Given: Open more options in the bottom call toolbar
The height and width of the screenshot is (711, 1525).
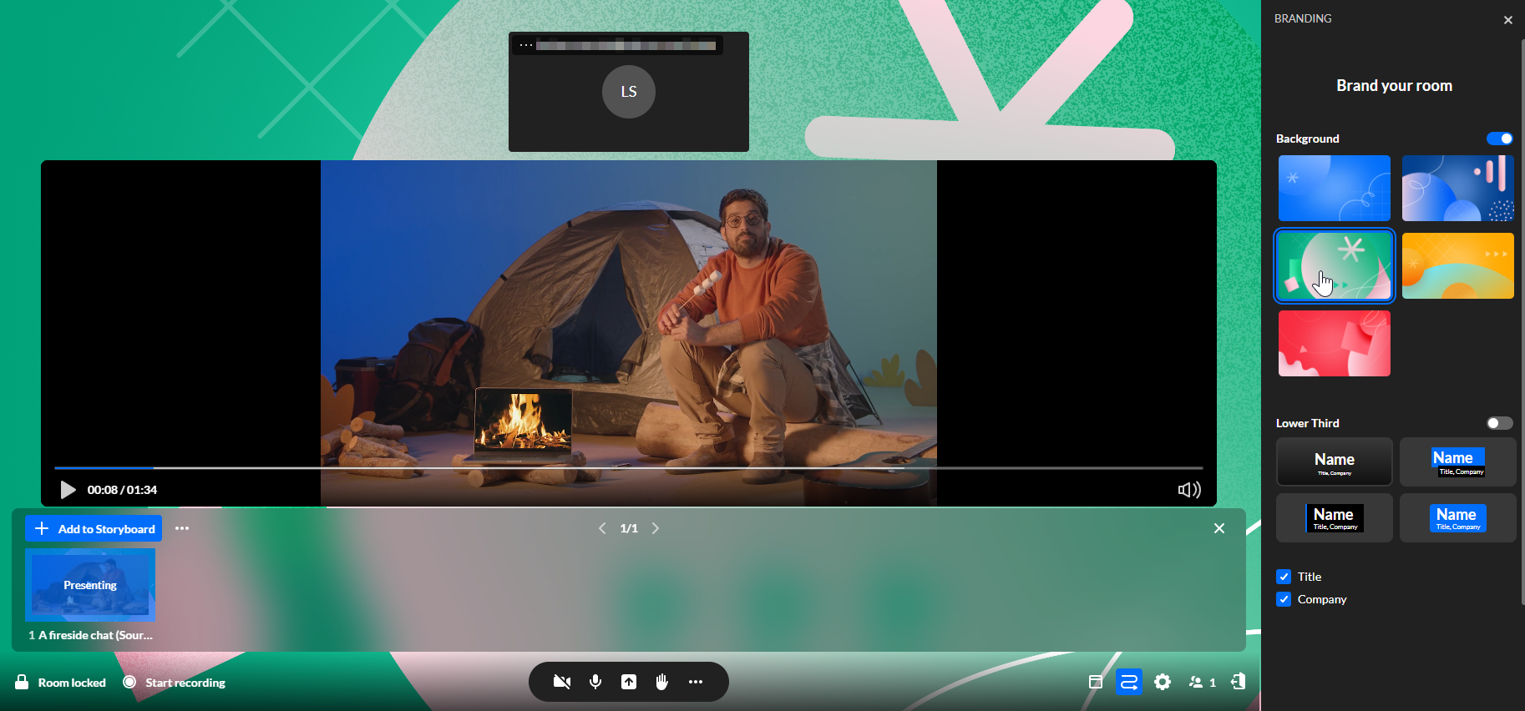Looking at the screenshot, I should pos(696,682).
